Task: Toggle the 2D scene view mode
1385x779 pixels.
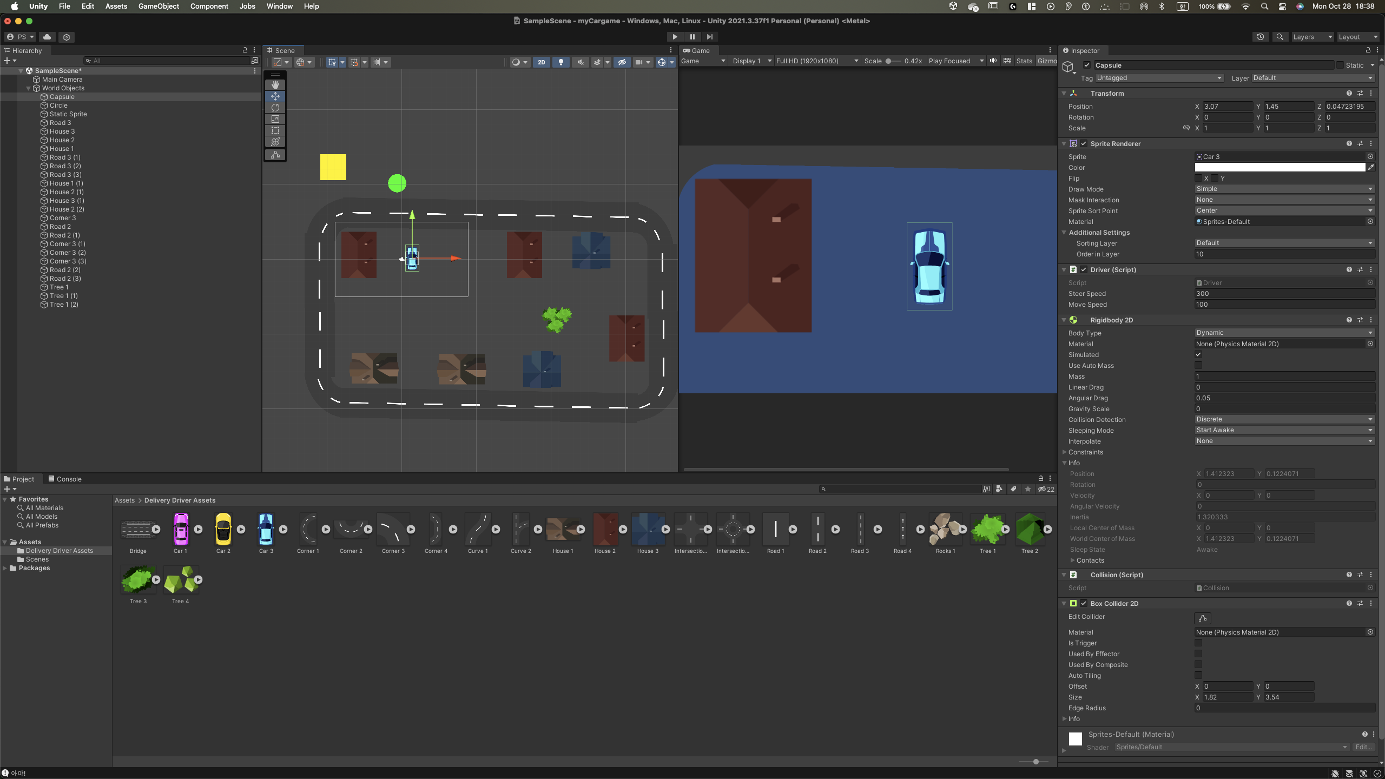Action: click(541, 62)
